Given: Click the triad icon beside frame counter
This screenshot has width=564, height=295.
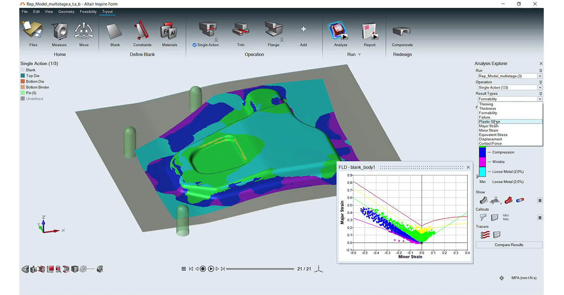Looking at the screenshot, I should click(319, 269).
